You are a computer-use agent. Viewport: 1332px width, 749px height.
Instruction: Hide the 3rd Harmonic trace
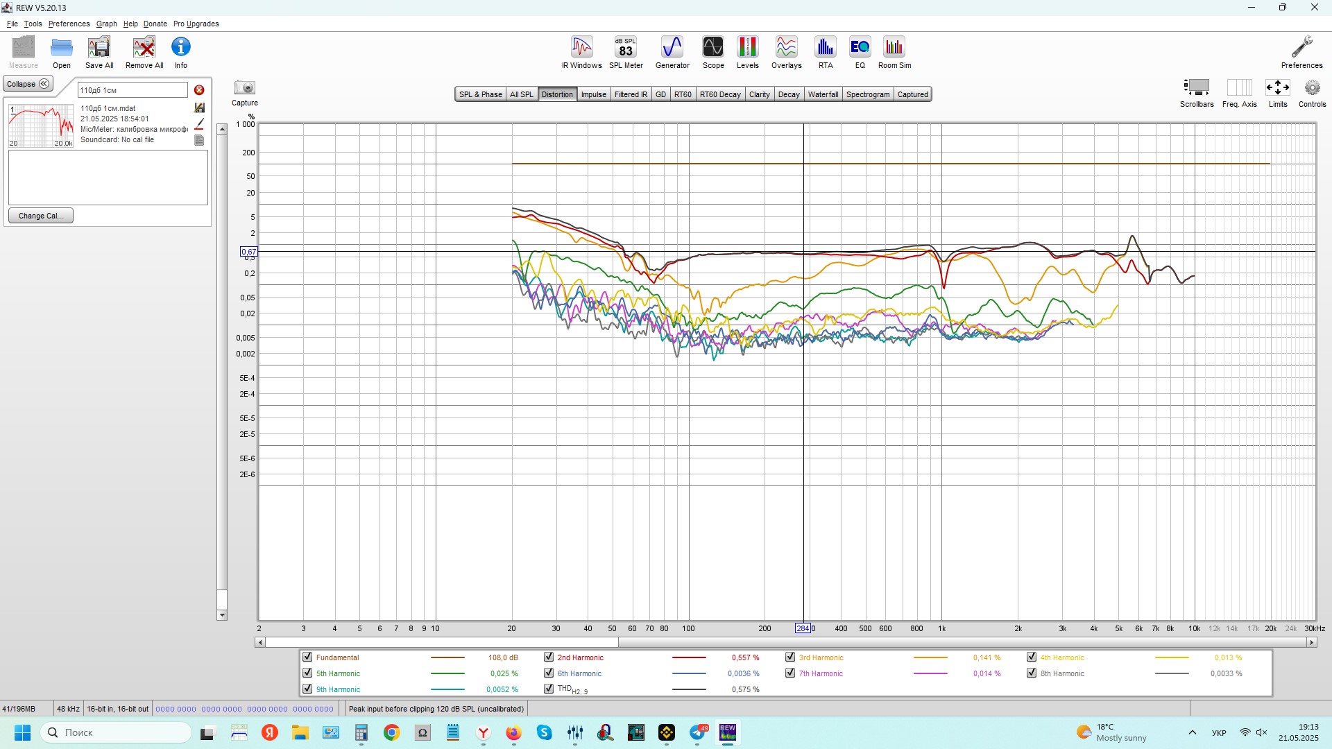tap(790, 657)
